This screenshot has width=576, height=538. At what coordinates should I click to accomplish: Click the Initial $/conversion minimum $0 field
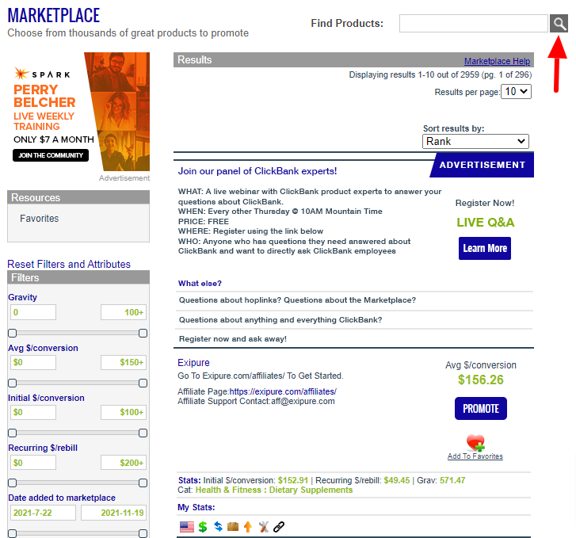[x=33, y=412]
